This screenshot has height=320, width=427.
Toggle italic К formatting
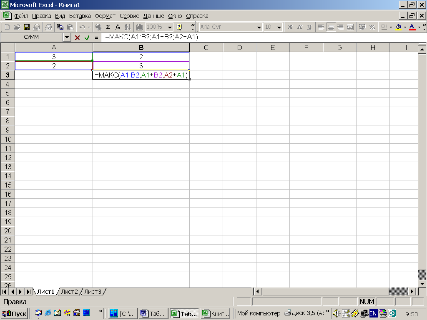pyautogui.click(x=299, y=27)
